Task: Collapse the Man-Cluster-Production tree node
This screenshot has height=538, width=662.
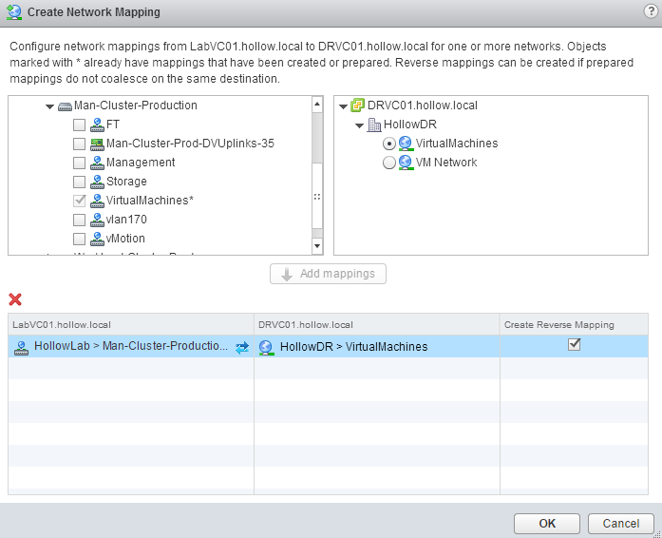Action: point(50,106)
